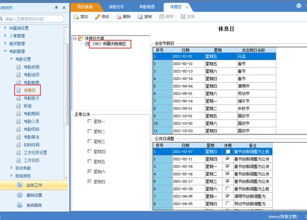307x220 pixels.
Task: Click the function search input field
Action: coord(32,19)
